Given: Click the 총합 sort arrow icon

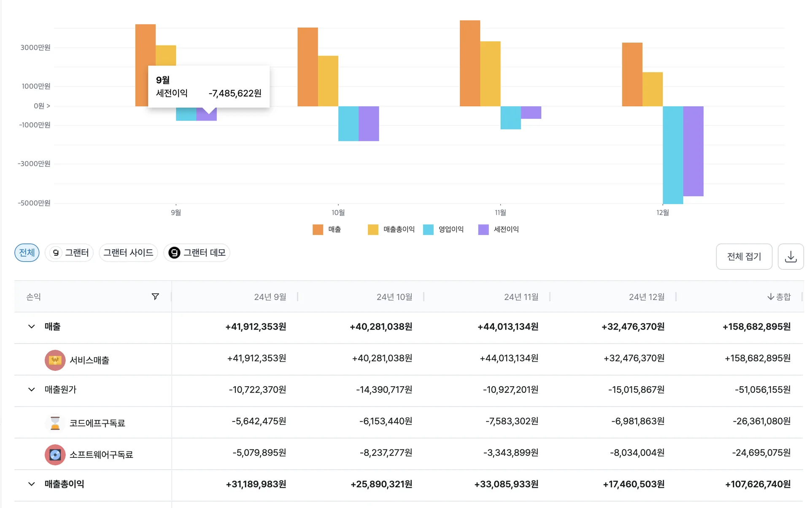Looking at the screenshot, I should (770, 297).
